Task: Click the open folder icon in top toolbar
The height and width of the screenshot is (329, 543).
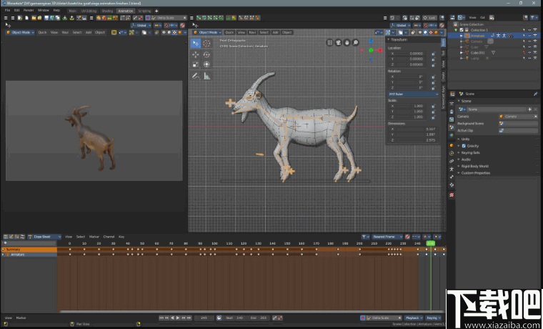Action: 34,18
